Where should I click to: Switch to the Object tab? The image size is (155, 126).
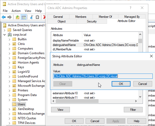(x=62, y=21)
